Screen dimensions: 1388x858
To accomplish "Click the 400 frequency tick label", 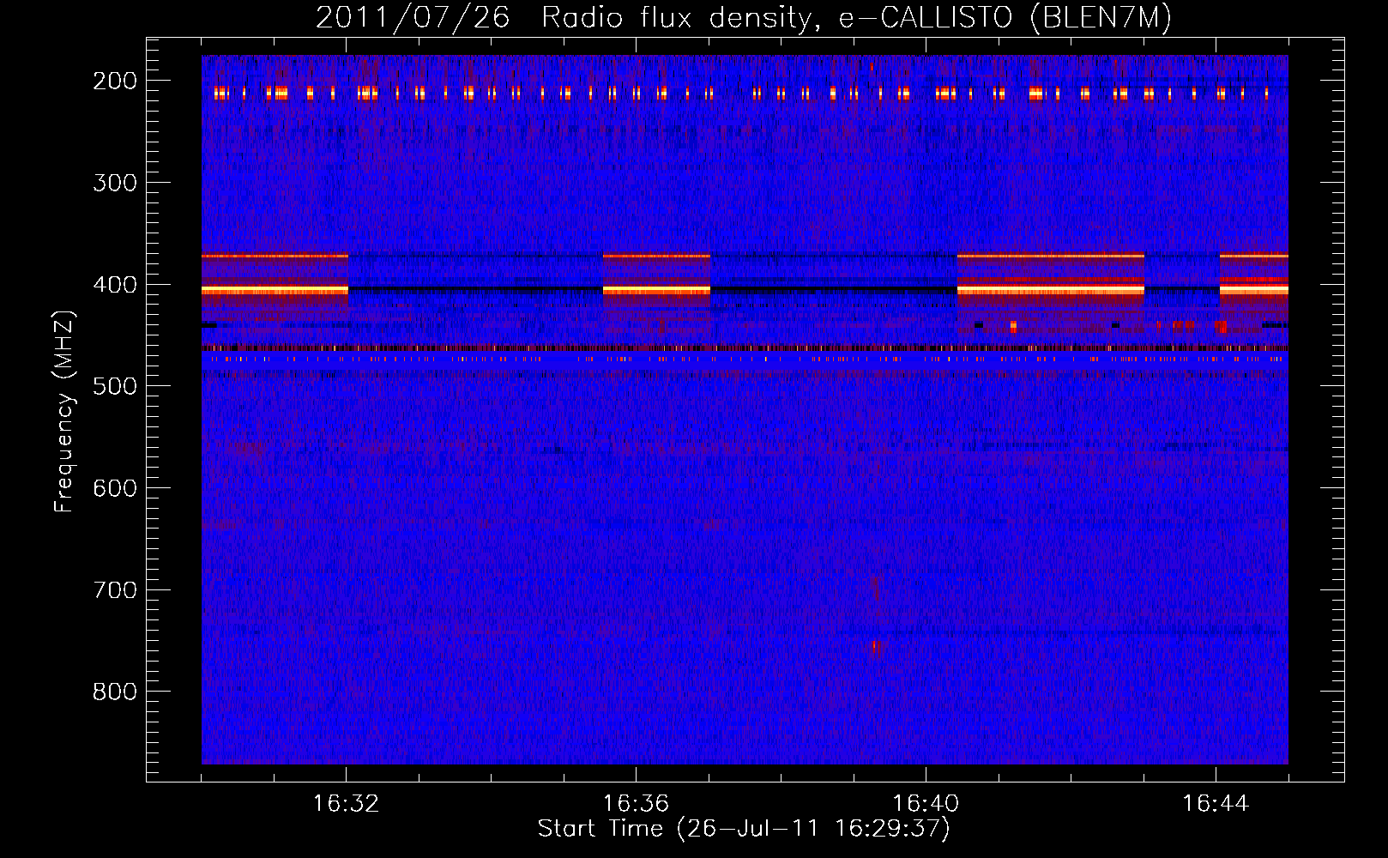I will coord(114,285).
